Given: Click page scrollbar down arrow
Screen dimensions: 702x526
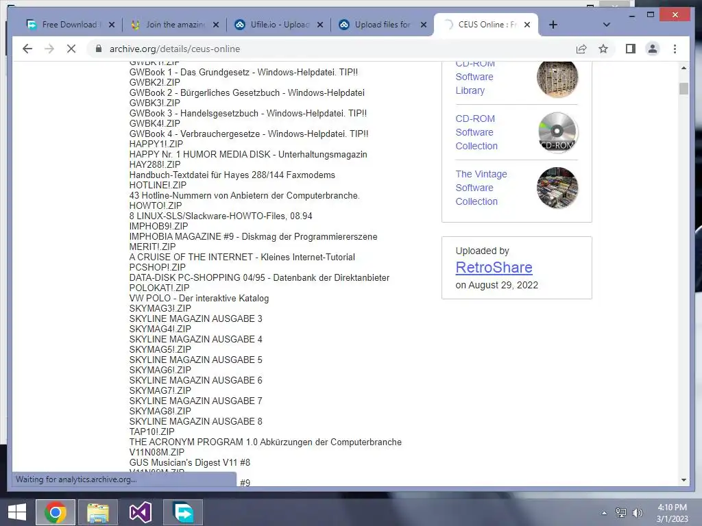Looking at the screenshot, I should coord(683,480).
